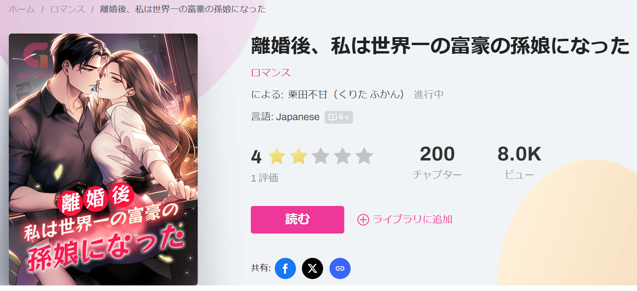
Task: Go to ホーム breadcrumb
Action: coord(22,9)
